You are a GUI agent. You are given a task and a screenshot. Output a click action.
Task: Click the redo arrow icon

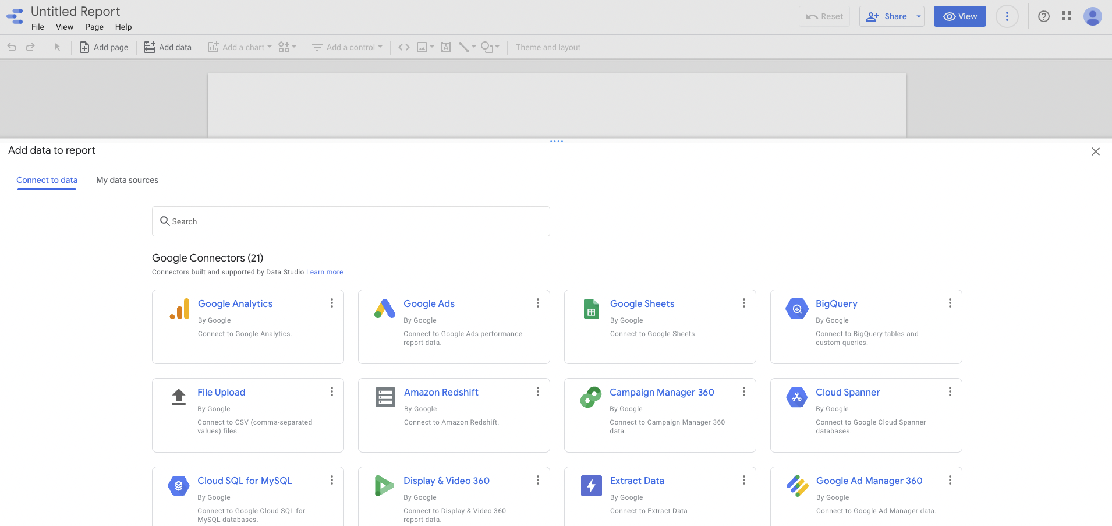[x=30, y=47]
